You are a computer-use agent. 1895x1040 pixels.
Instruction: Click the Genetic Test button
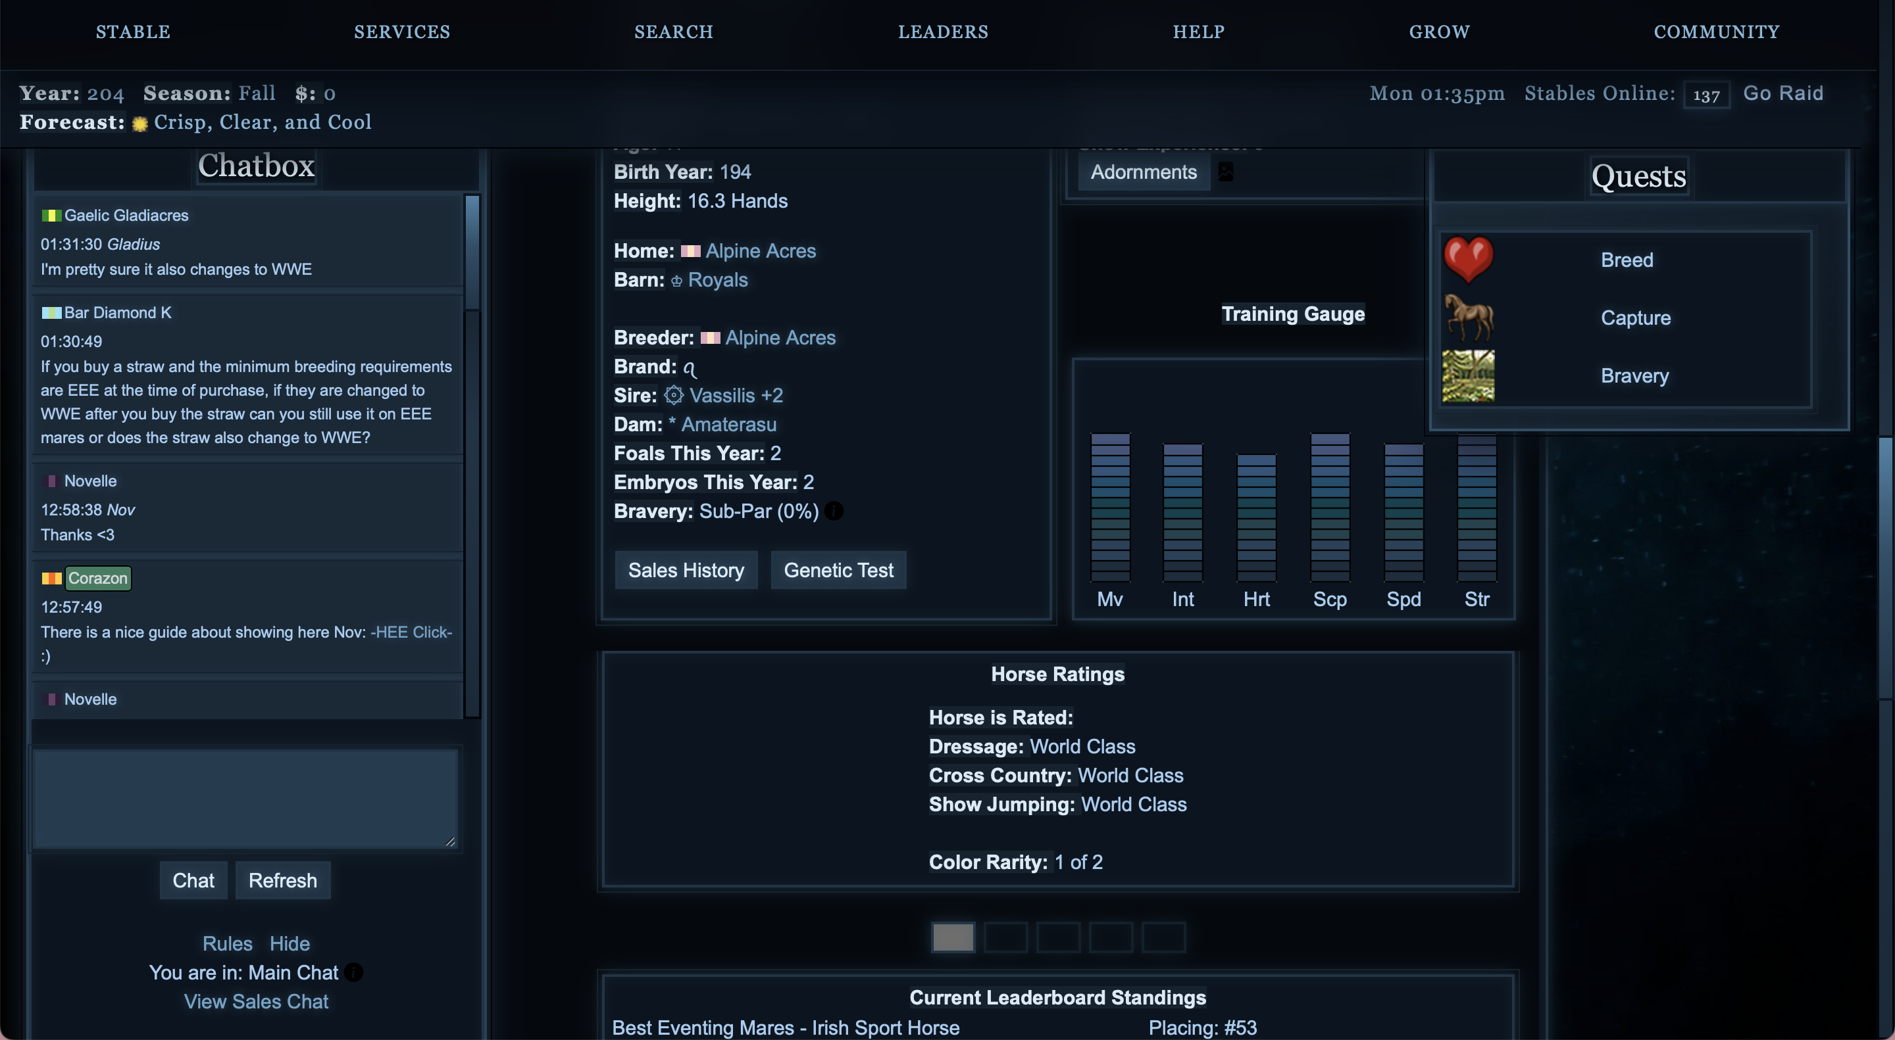pyautogui.click(x=838, y=569)
